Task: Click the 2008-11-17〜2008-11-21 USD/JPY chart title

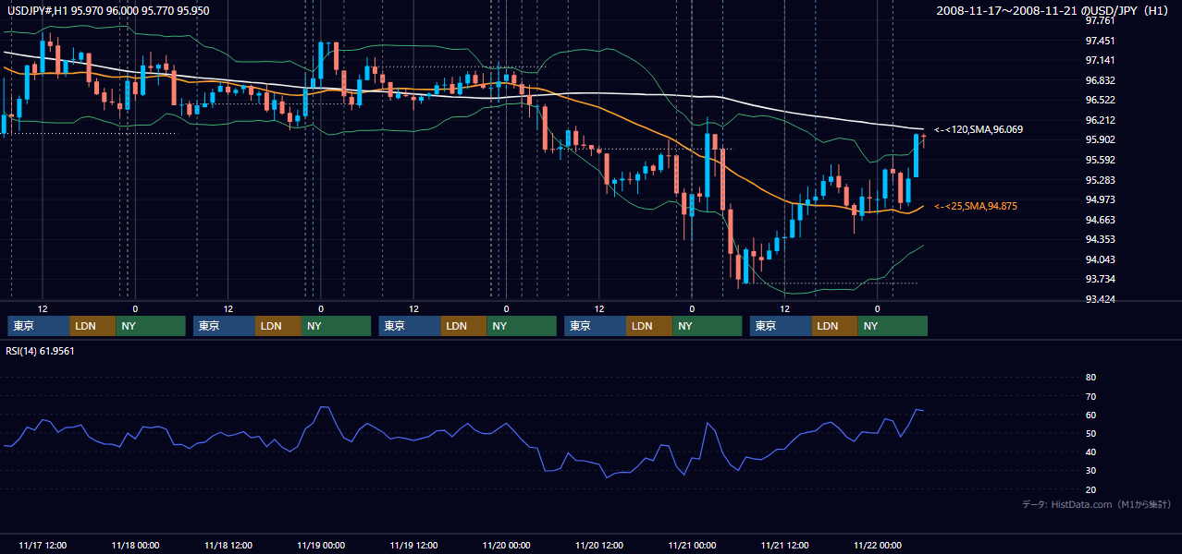Action: pos(1053,10)
